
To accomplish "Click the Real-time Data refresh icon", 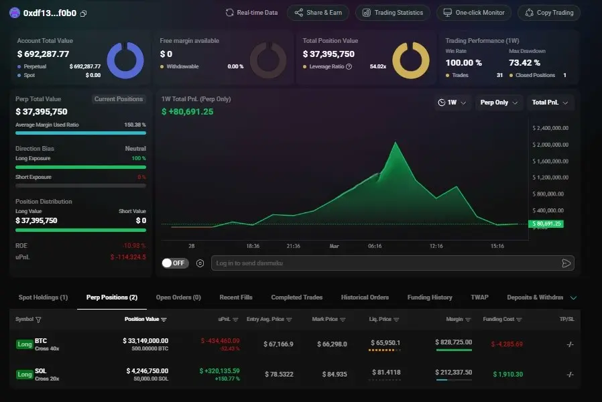I will 229,13.
